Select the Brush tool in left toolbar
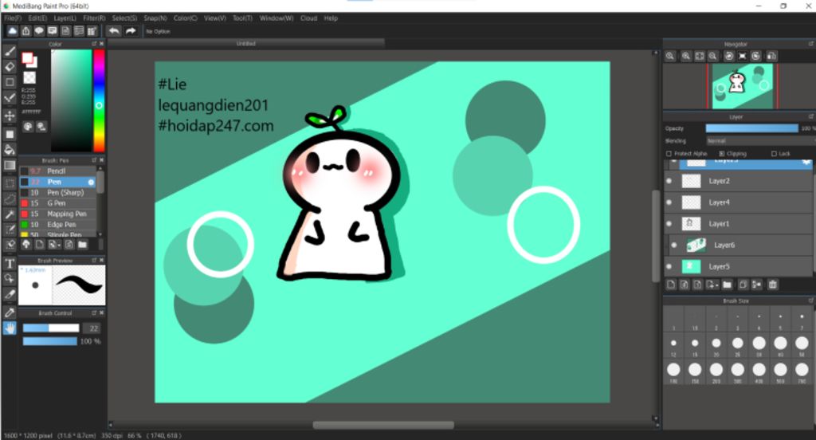Screen dimensions: 816x440 (x=10, y=51)
